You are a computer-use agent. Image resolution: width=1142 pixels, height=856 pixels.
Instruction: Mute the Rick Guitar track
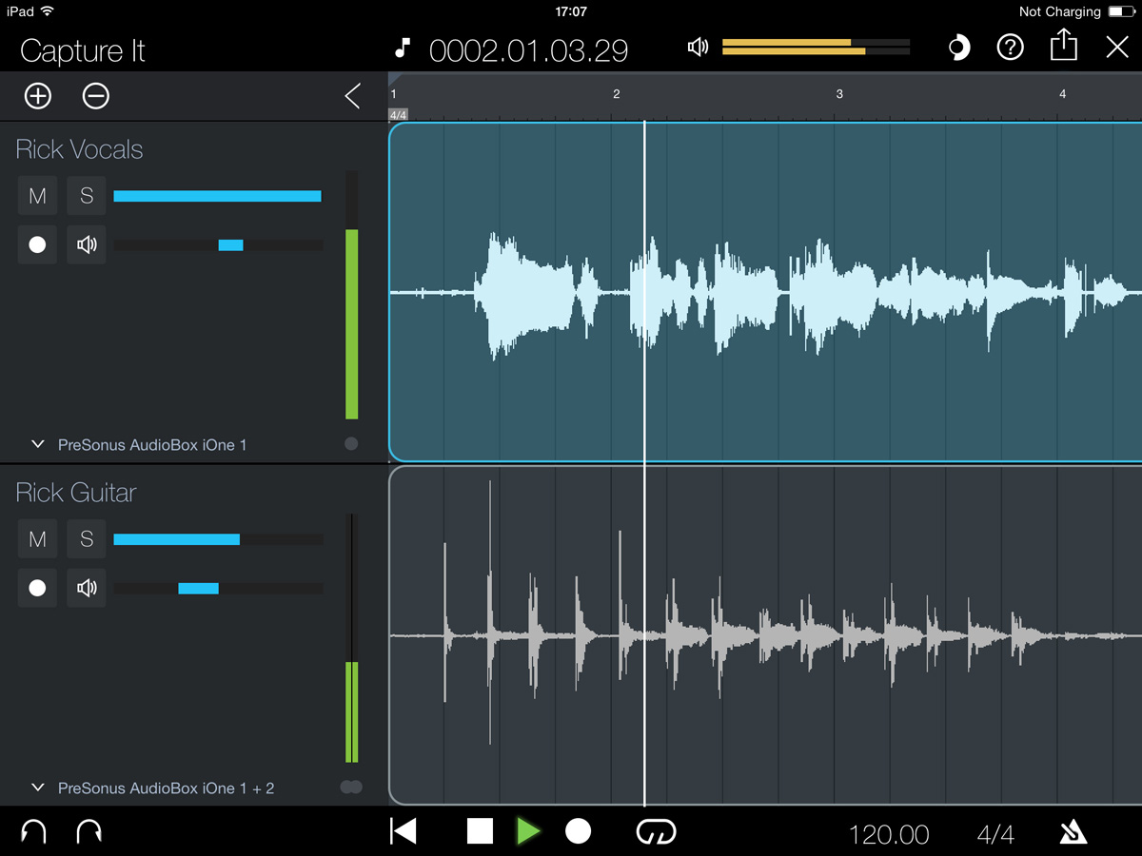[x=37, y=539]
